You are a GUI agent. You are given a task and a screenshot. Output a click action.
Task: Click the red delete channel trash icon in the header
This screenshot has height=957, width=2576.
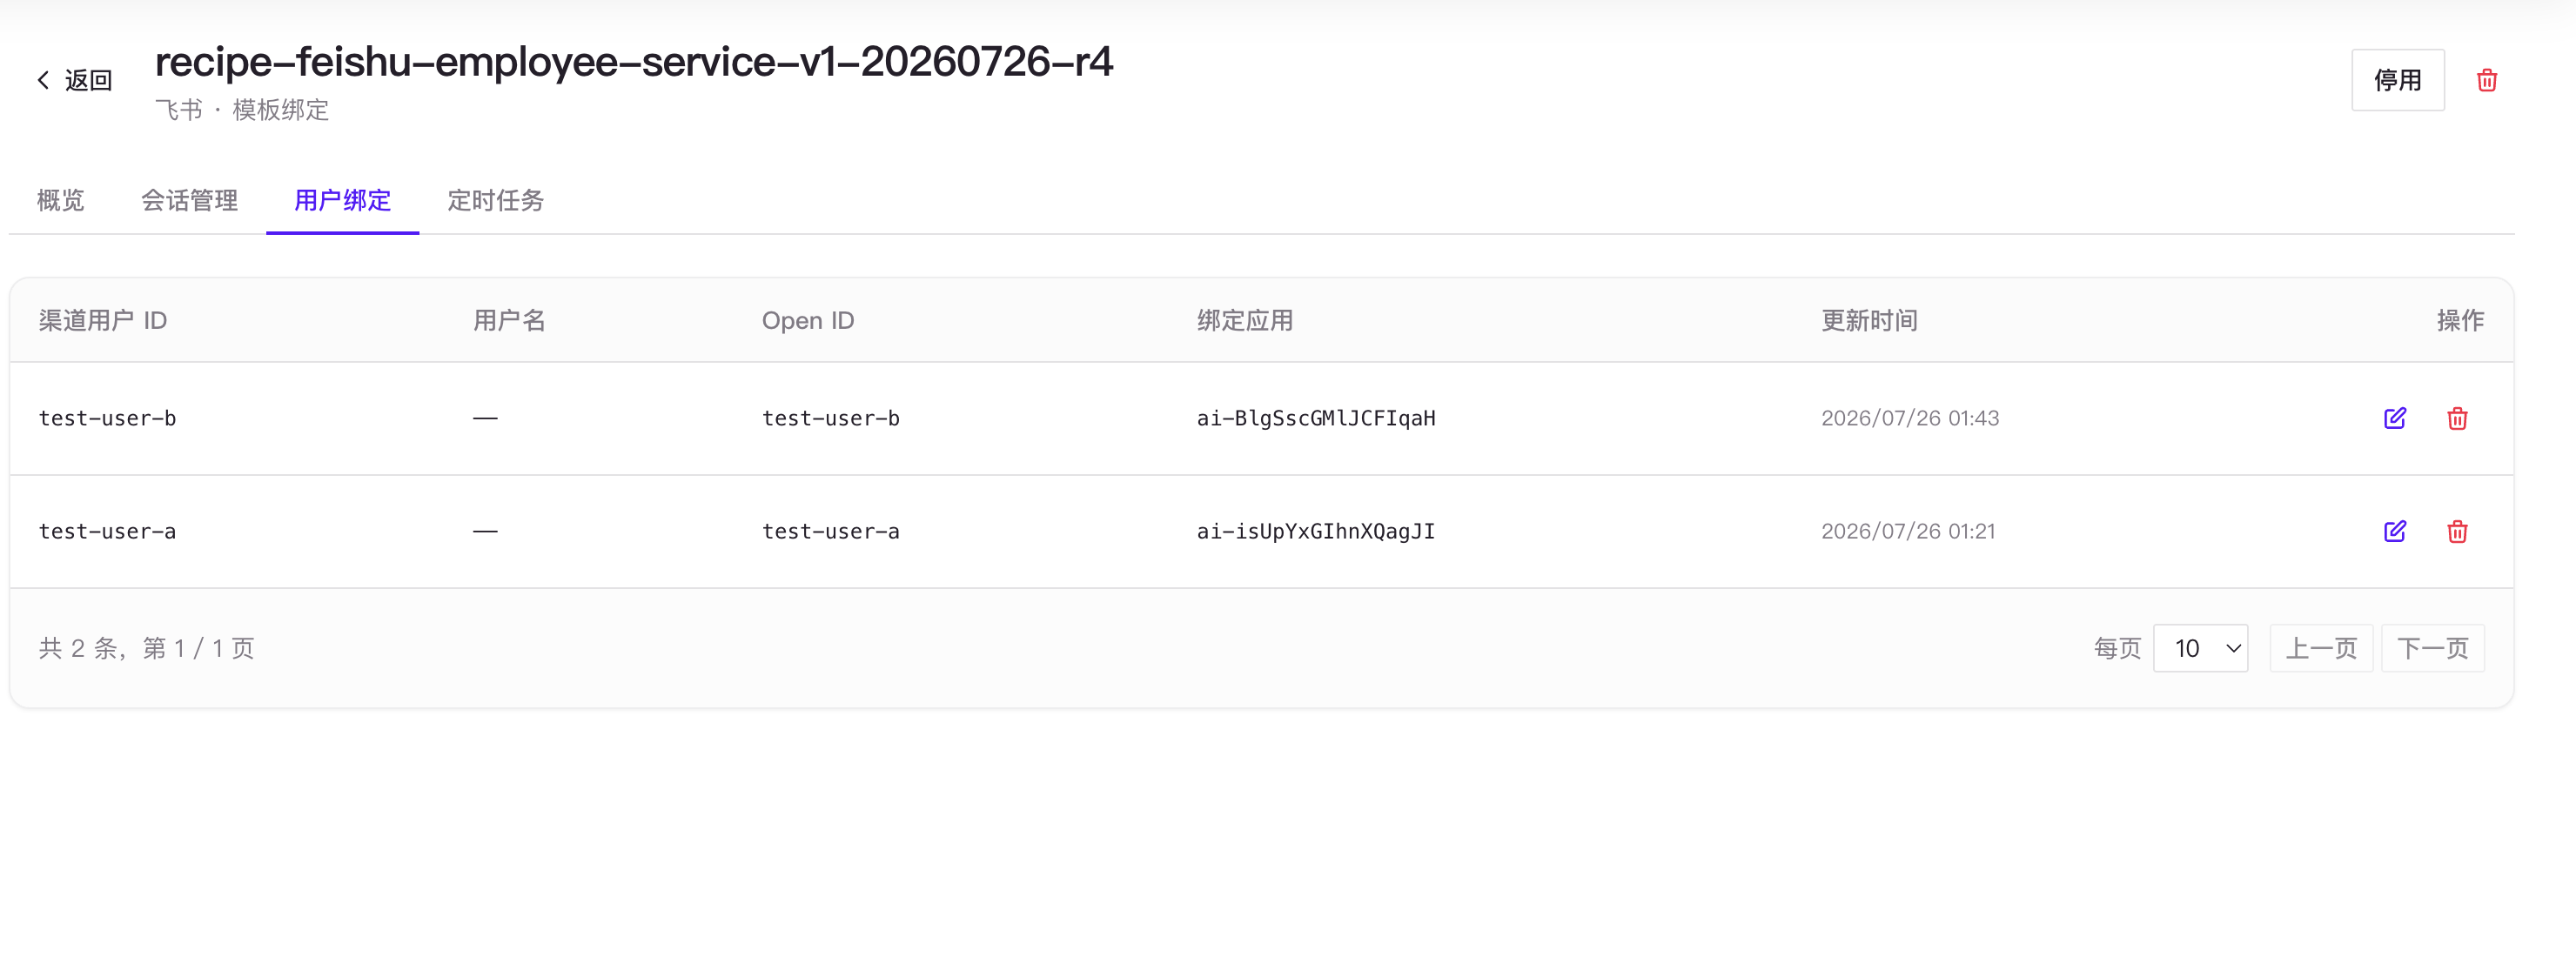coord(2486,80)
